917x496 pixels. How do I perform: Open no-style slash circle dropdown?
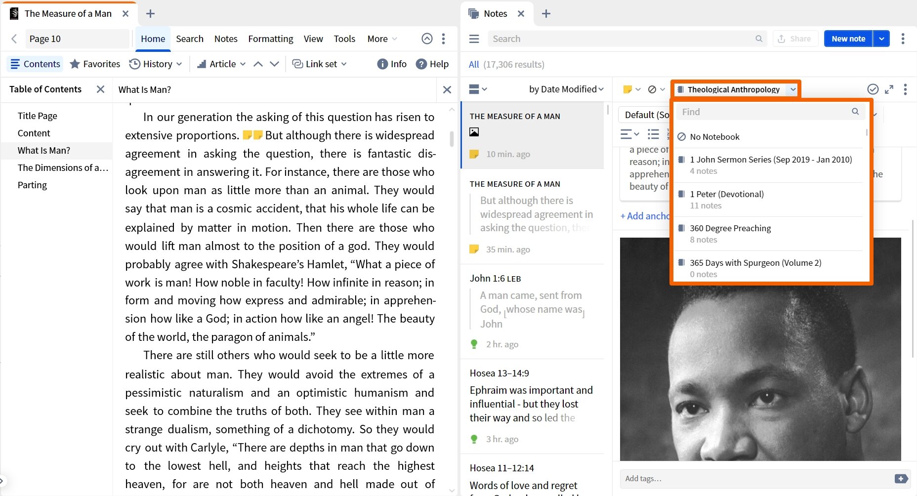(657, 89)
